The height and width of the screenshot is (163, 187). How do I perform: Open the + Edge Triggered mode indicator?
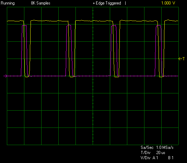107,3
